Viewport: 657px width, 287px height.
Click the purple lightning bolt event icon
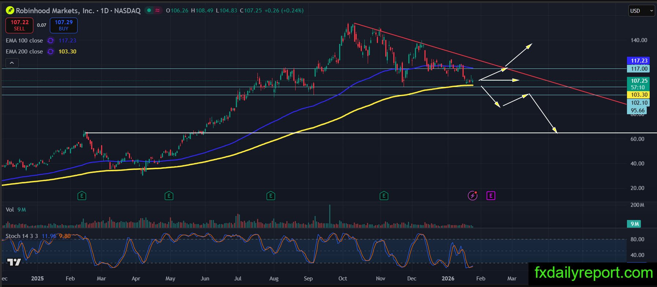pos(473,196)
